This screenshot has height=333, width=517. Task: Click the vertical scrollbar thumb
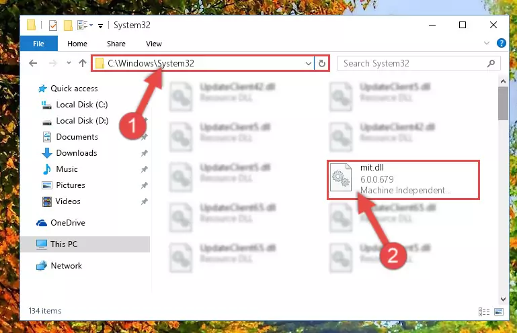click(503, 103)
